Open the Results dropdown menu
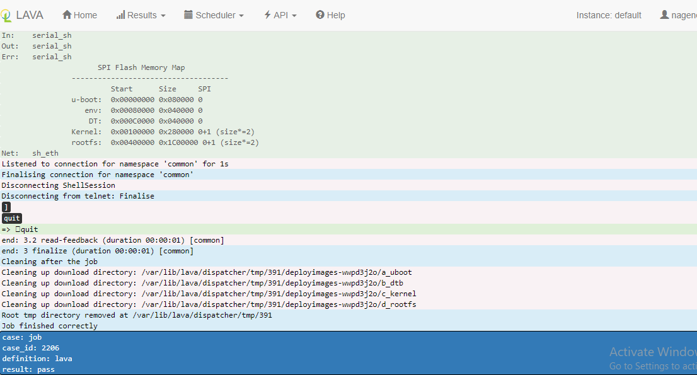697x375 pixels. pos(141,15)
